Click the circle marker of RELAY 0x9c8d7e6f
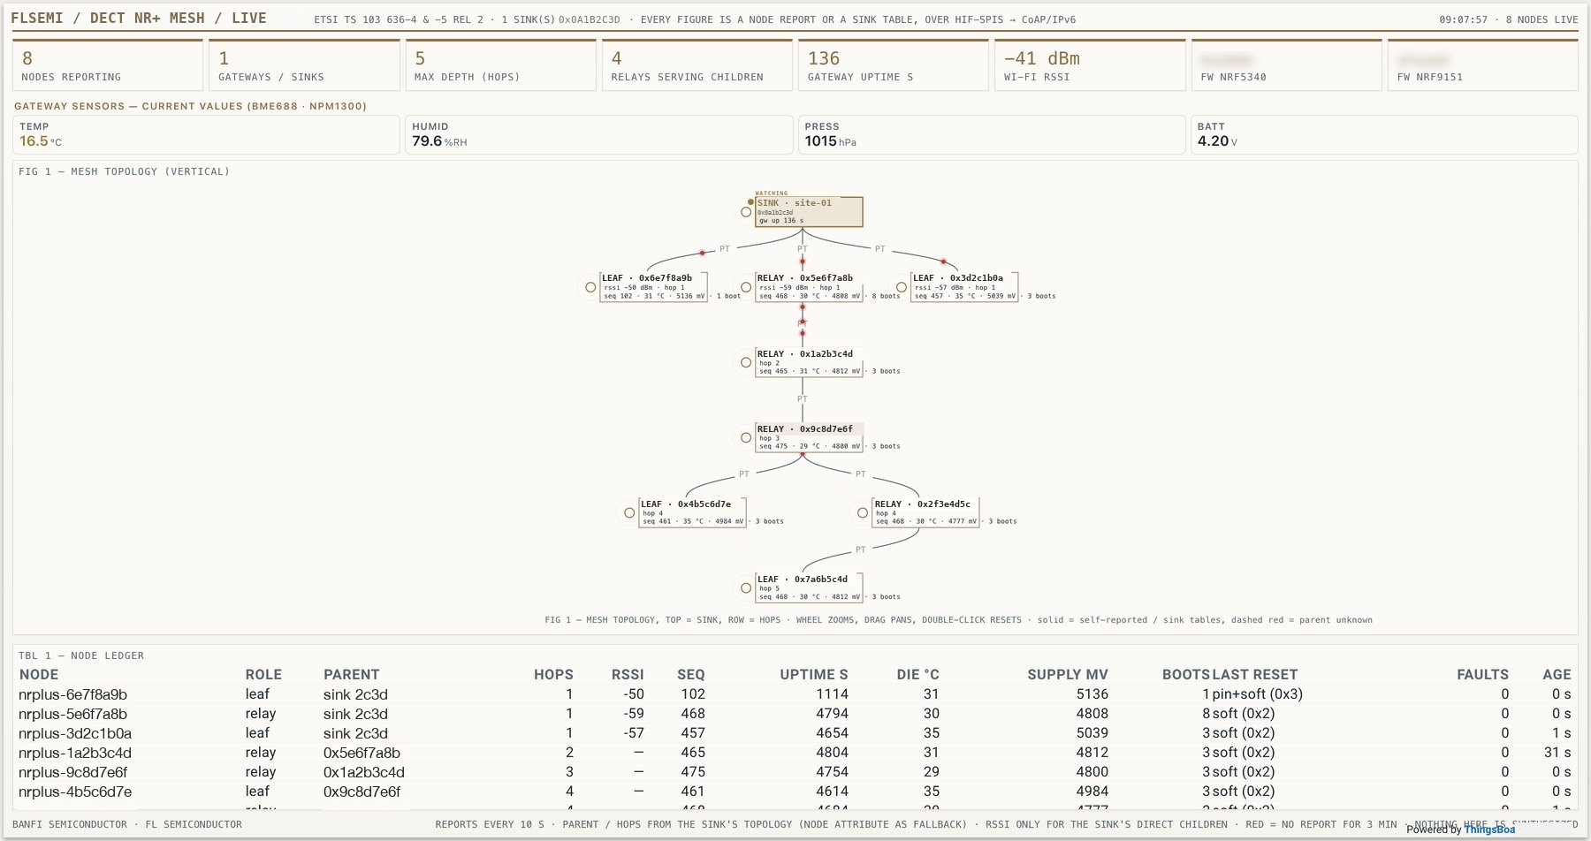The image size is (1591, 841). tap(746, 437)
